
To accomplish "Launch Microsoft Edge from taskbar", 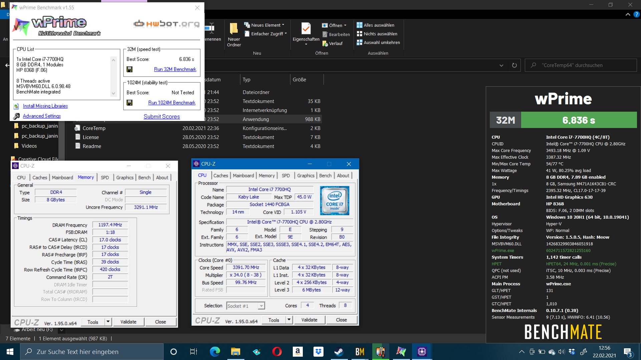I will (x=215, y=352).
